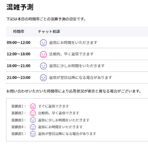148x145 pixels.
Task: Click the 混雑度1 grinning face icon in legend
Action: [x=33, y=106]
